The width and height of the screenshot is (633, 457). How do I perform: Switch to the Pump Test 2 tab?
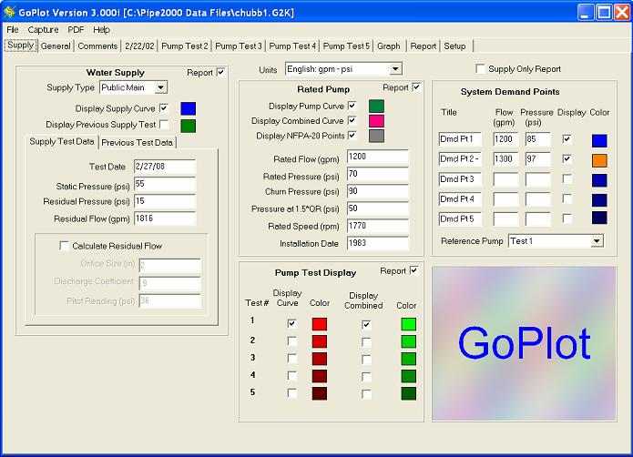click(185, 46)
